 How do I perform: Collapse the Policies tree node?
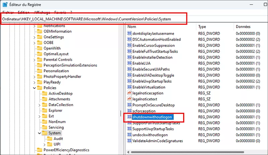pyautogui.click(x=34, y=88)
